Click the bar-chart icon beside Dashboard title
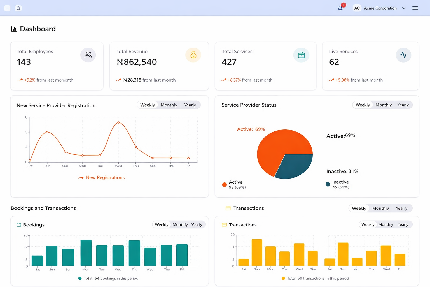 [x=14, y=29]
